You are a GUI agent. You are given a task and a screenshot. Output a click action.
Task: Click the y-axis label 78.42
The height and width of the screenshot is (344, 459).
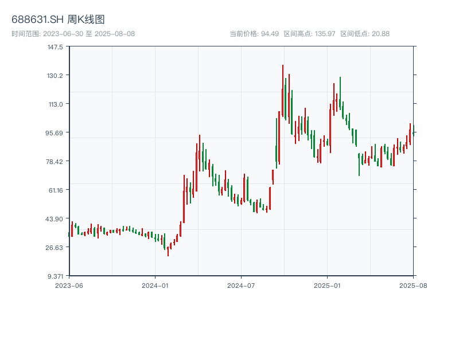[55, 162]
